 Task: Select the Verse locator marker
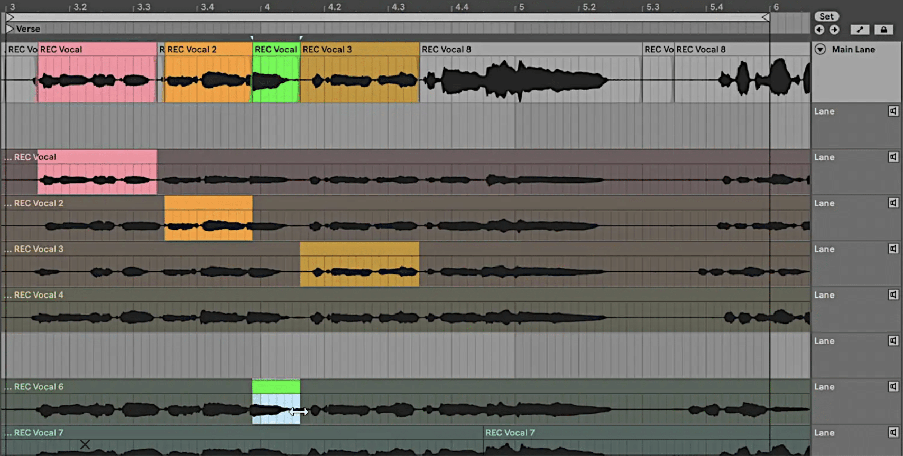(x=23, y=29)
